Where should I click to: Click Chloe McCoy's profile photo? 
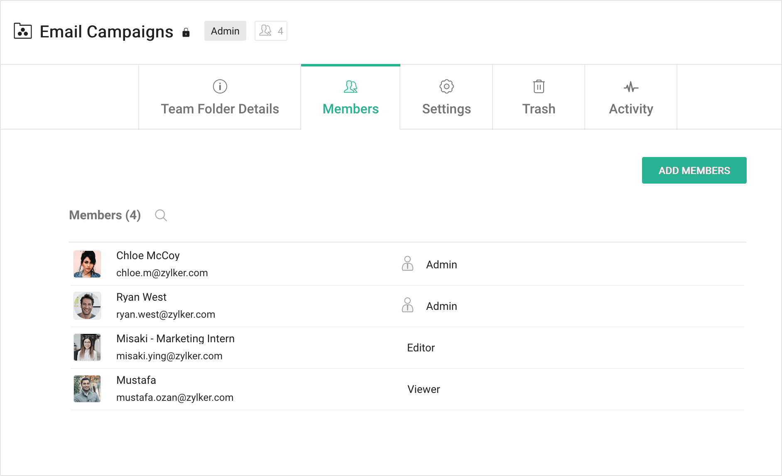click(x=87, y=264)
